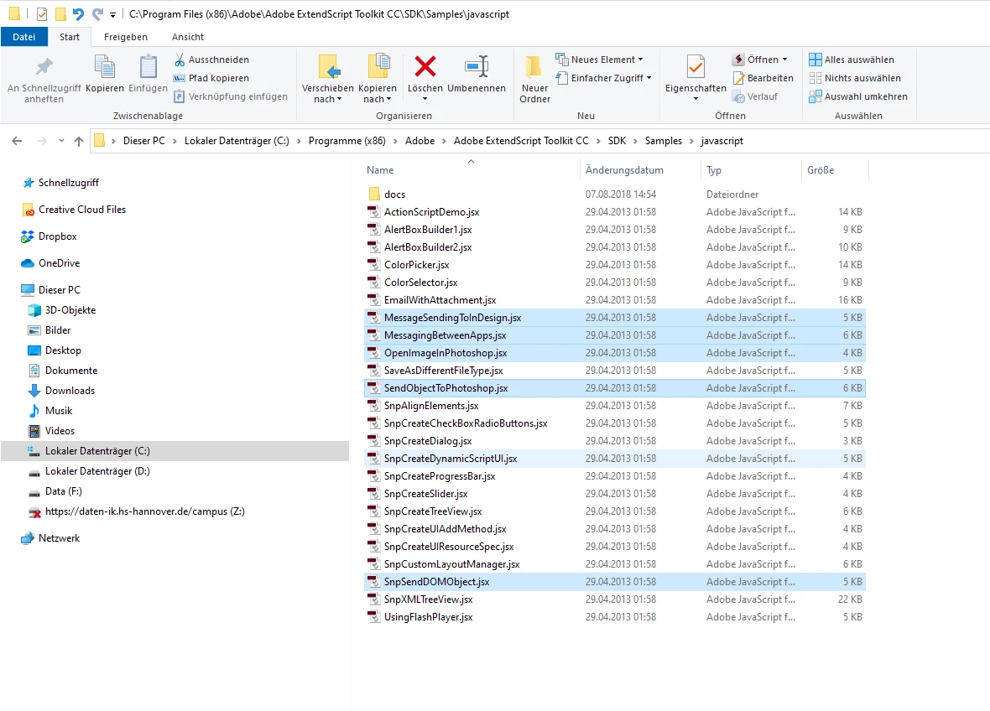Select the OneDrive cloud icon
The image size is (990, 711).
[x=27, y=263]
